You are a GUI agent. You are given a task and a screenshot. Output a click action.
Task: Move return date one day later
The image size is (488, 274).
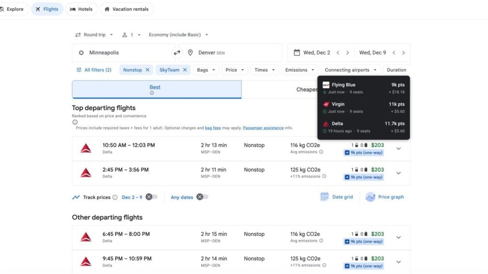click(x=404, y=53)
